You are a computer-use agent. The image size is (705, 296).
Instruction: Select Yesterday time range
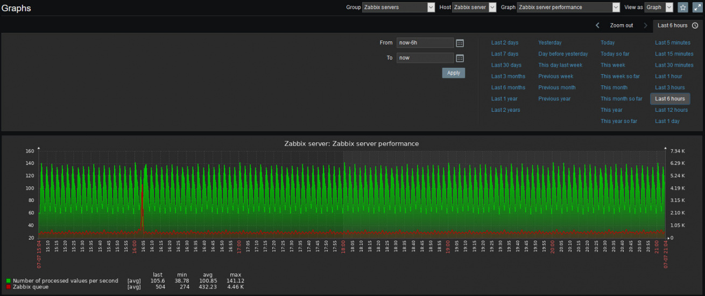pos(550,42)
